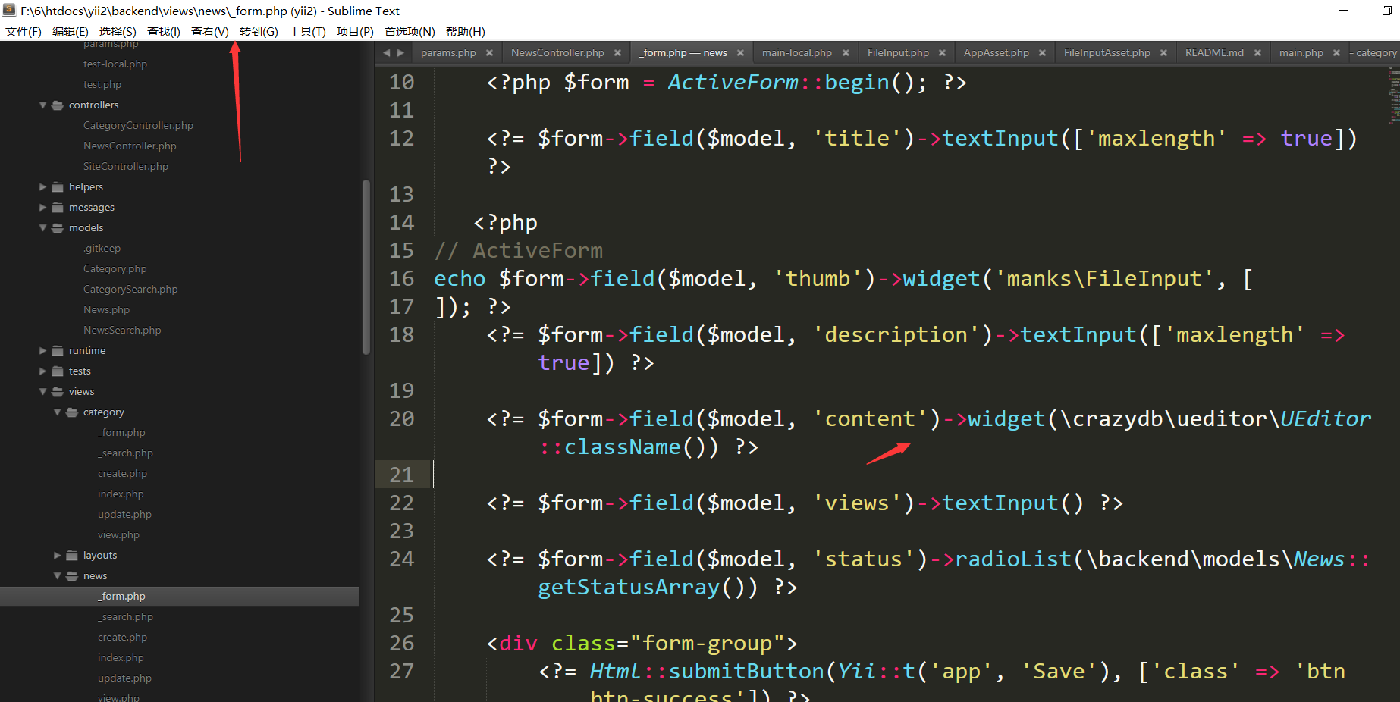
Task: Click line number 21 in the gutter
Action: pyautogui.click(x=402, y=475)
